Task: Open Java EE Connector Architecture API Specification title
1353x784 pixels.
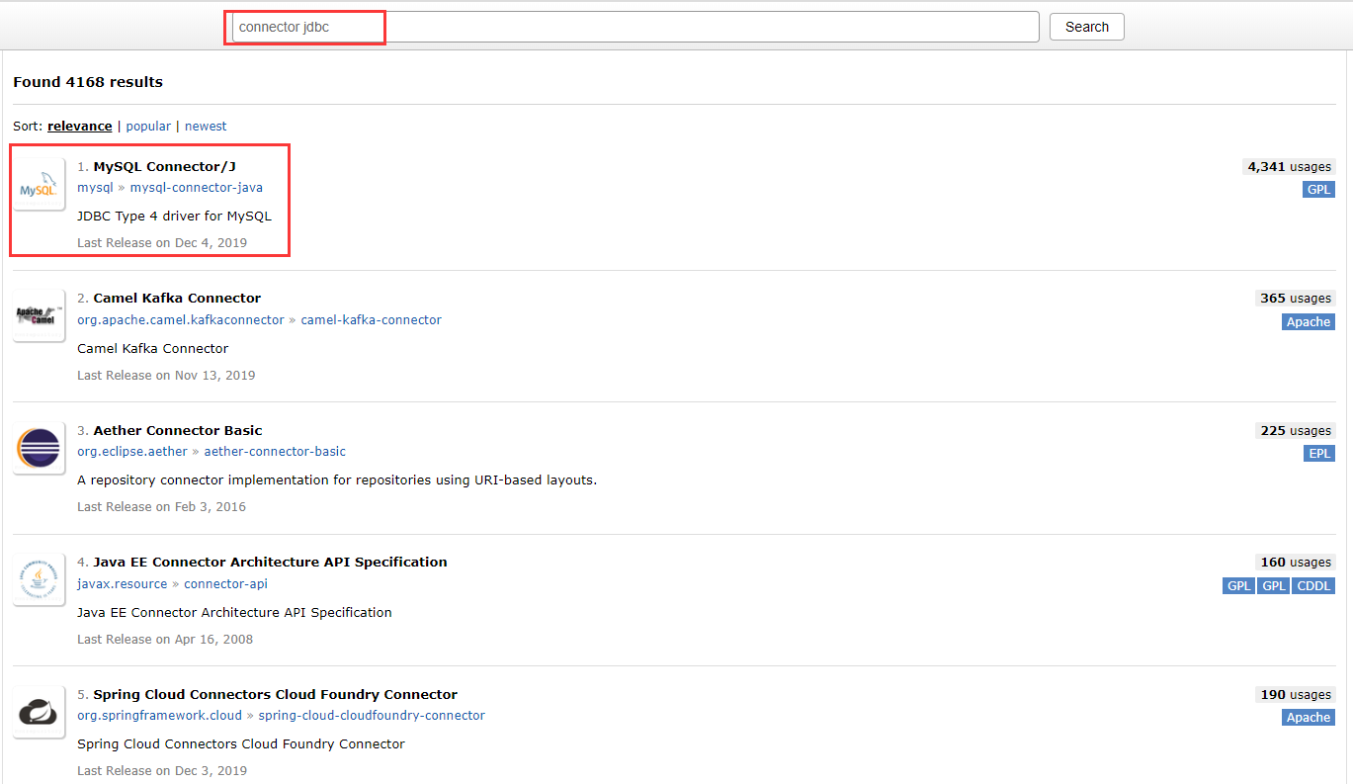Action: tap(271, 563)
